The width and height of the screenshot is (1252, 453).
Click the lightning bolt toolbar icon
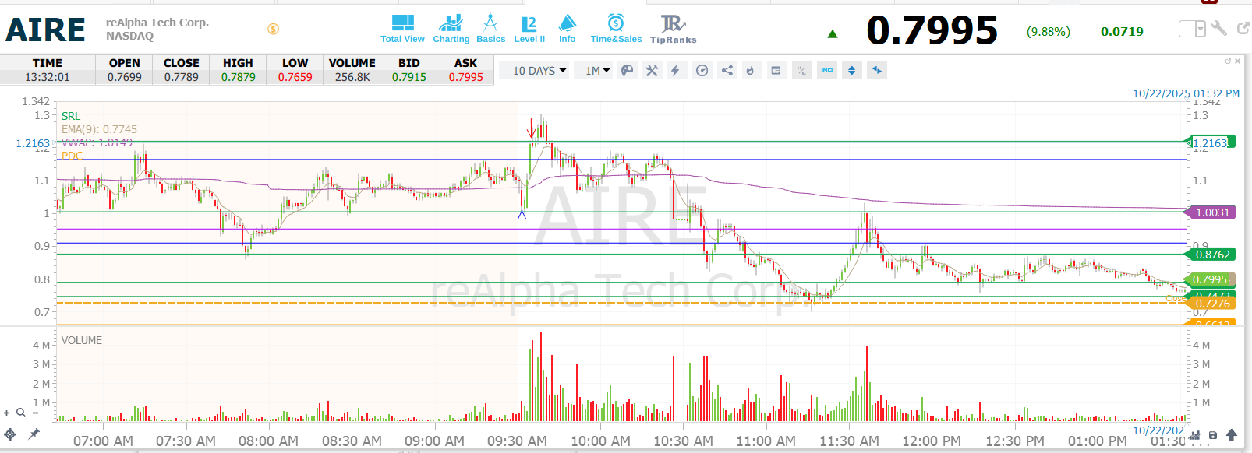click(676, 71)
